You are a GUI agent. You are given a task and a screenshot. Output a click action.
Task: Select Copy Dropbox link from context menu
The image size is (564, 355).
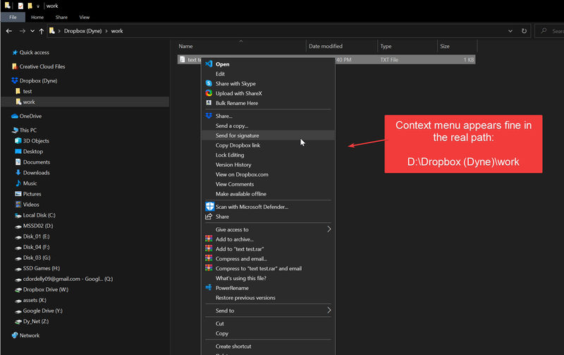(x=238, y=145)
